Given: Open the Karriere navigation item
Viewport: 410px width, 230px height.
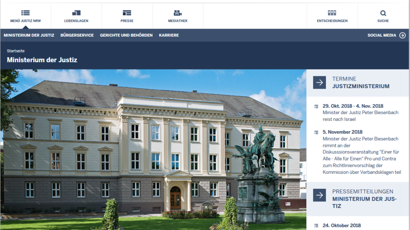Looking at the screenshot, I should [x=169, y=35].
